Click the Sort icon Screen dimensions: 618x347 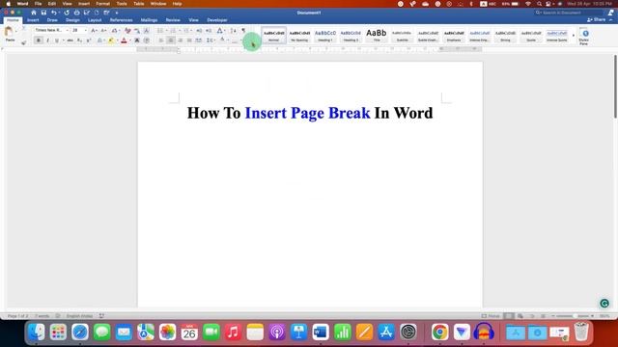pyautogui.click(x=234, y=30)
